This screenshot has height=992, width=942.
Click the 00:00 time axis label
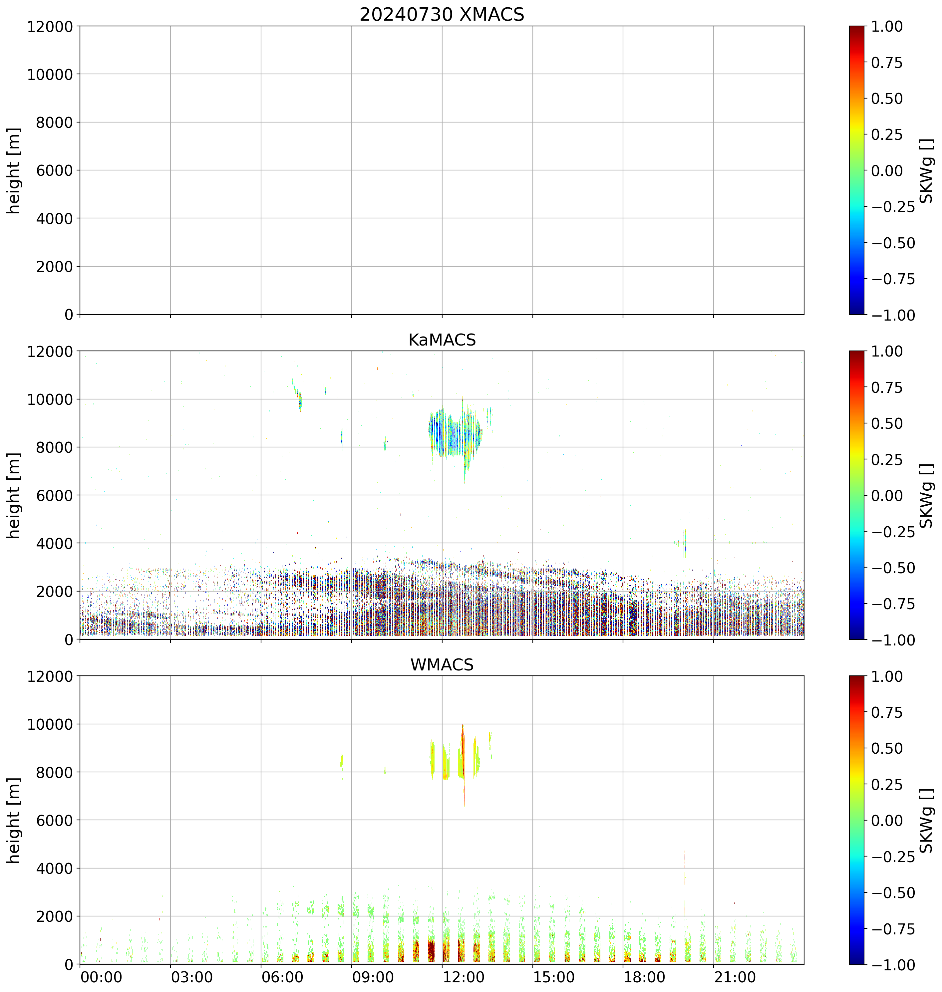pos(101,977)
